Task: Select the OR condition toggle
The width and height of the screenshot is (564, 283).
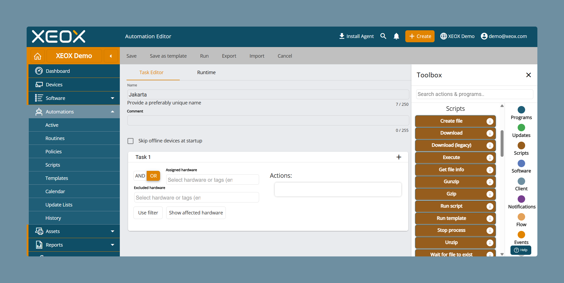Action: coord(153,176)
